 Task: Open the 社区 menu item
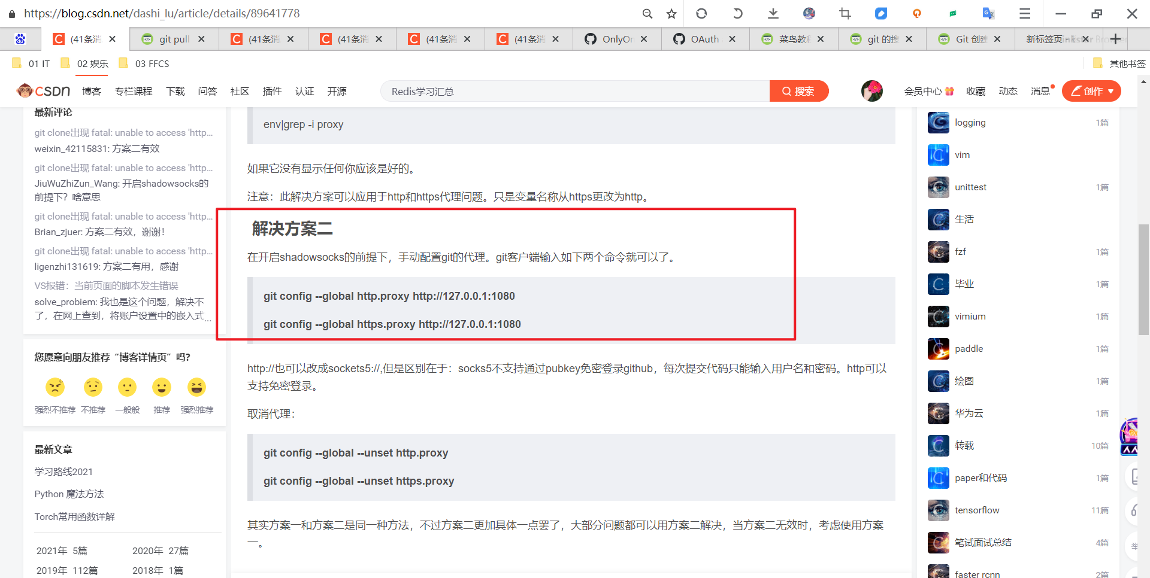point(240,91)
